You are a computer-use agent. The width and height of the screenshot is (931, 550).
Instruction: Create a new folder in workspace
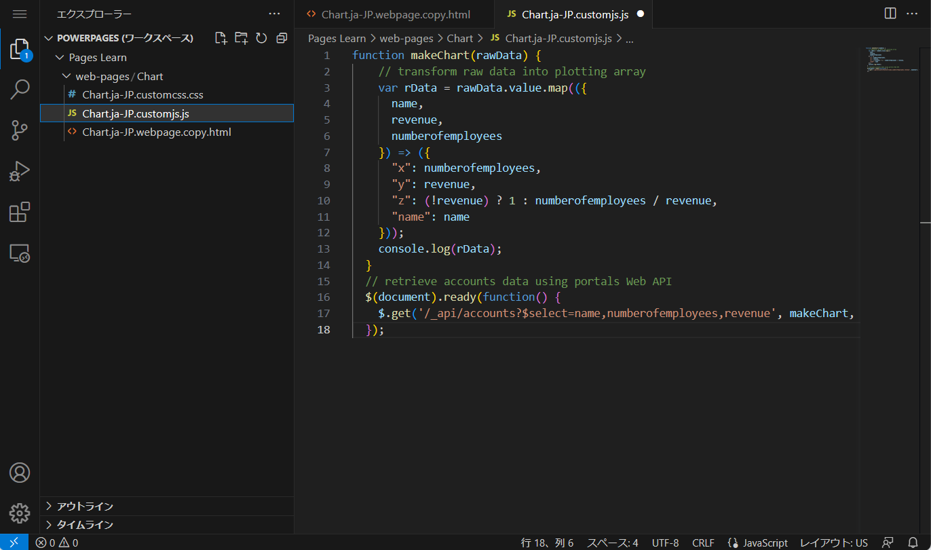241,38
